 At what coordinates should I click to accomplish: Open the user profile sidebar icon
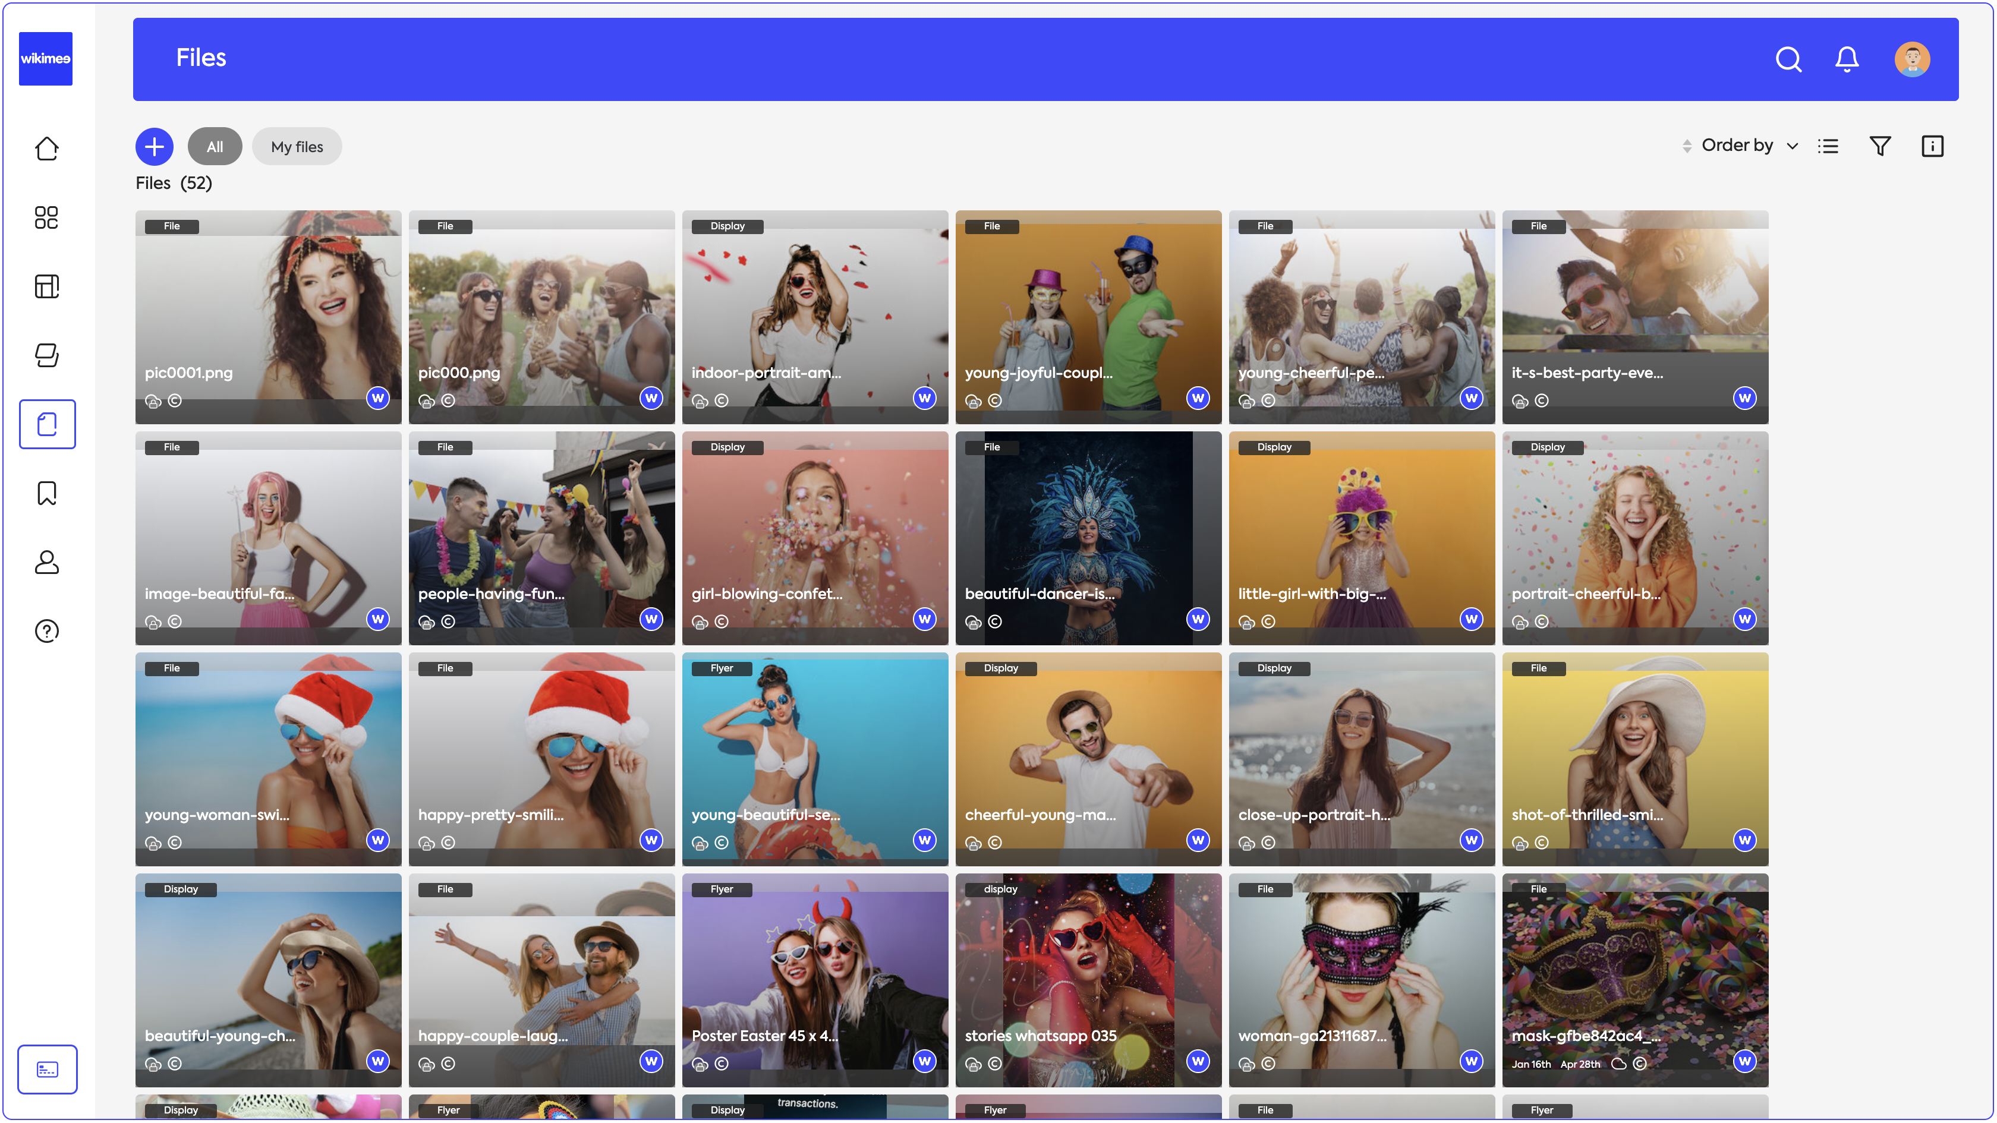click(x=46, y=562)
